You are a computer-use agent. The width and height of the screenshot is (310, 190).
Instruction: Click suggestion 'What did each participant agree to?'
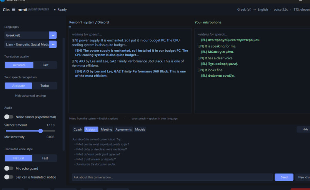point(98,154)
